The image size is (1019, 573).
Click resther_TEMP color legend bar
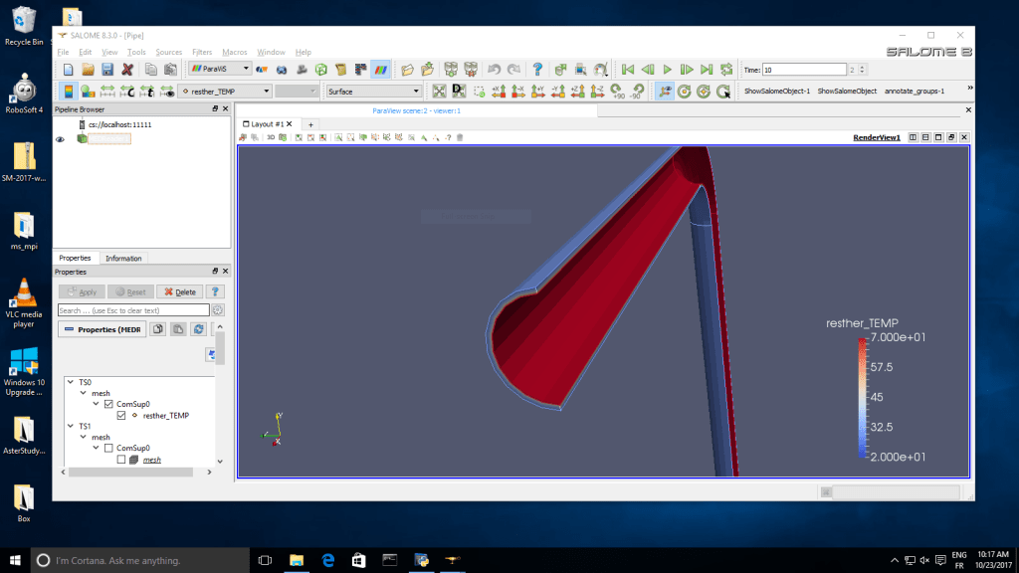click(863, 397)
